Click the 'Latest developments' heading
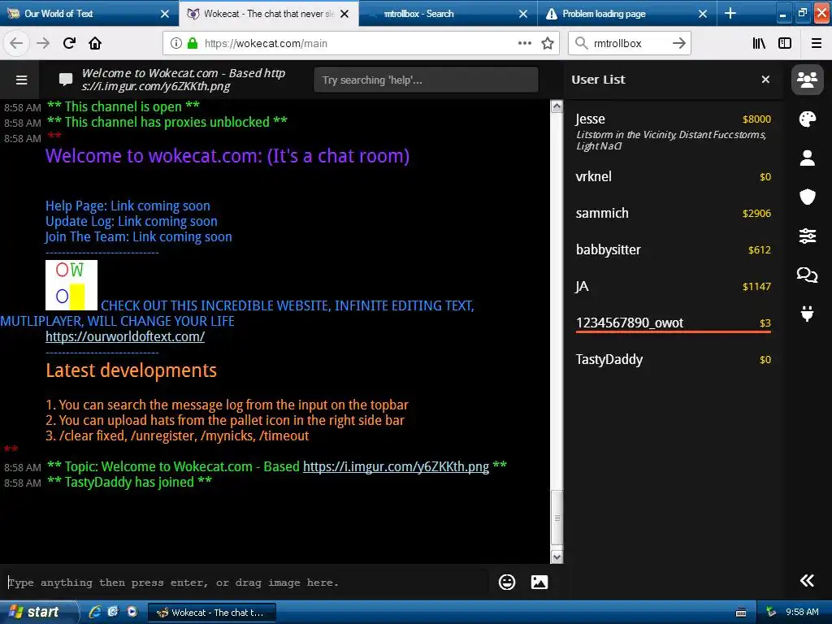The width and height of the screenshot is (832, 624). click(x=131, y=370)
